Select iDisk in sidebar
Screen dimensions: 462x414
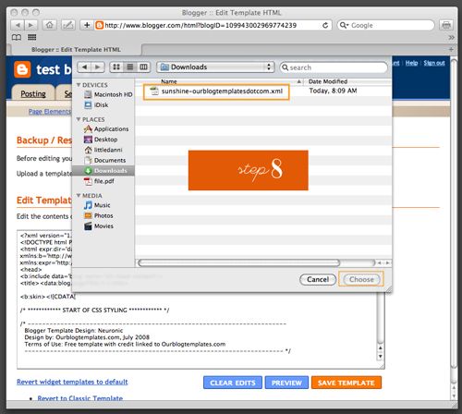[96, 104]
